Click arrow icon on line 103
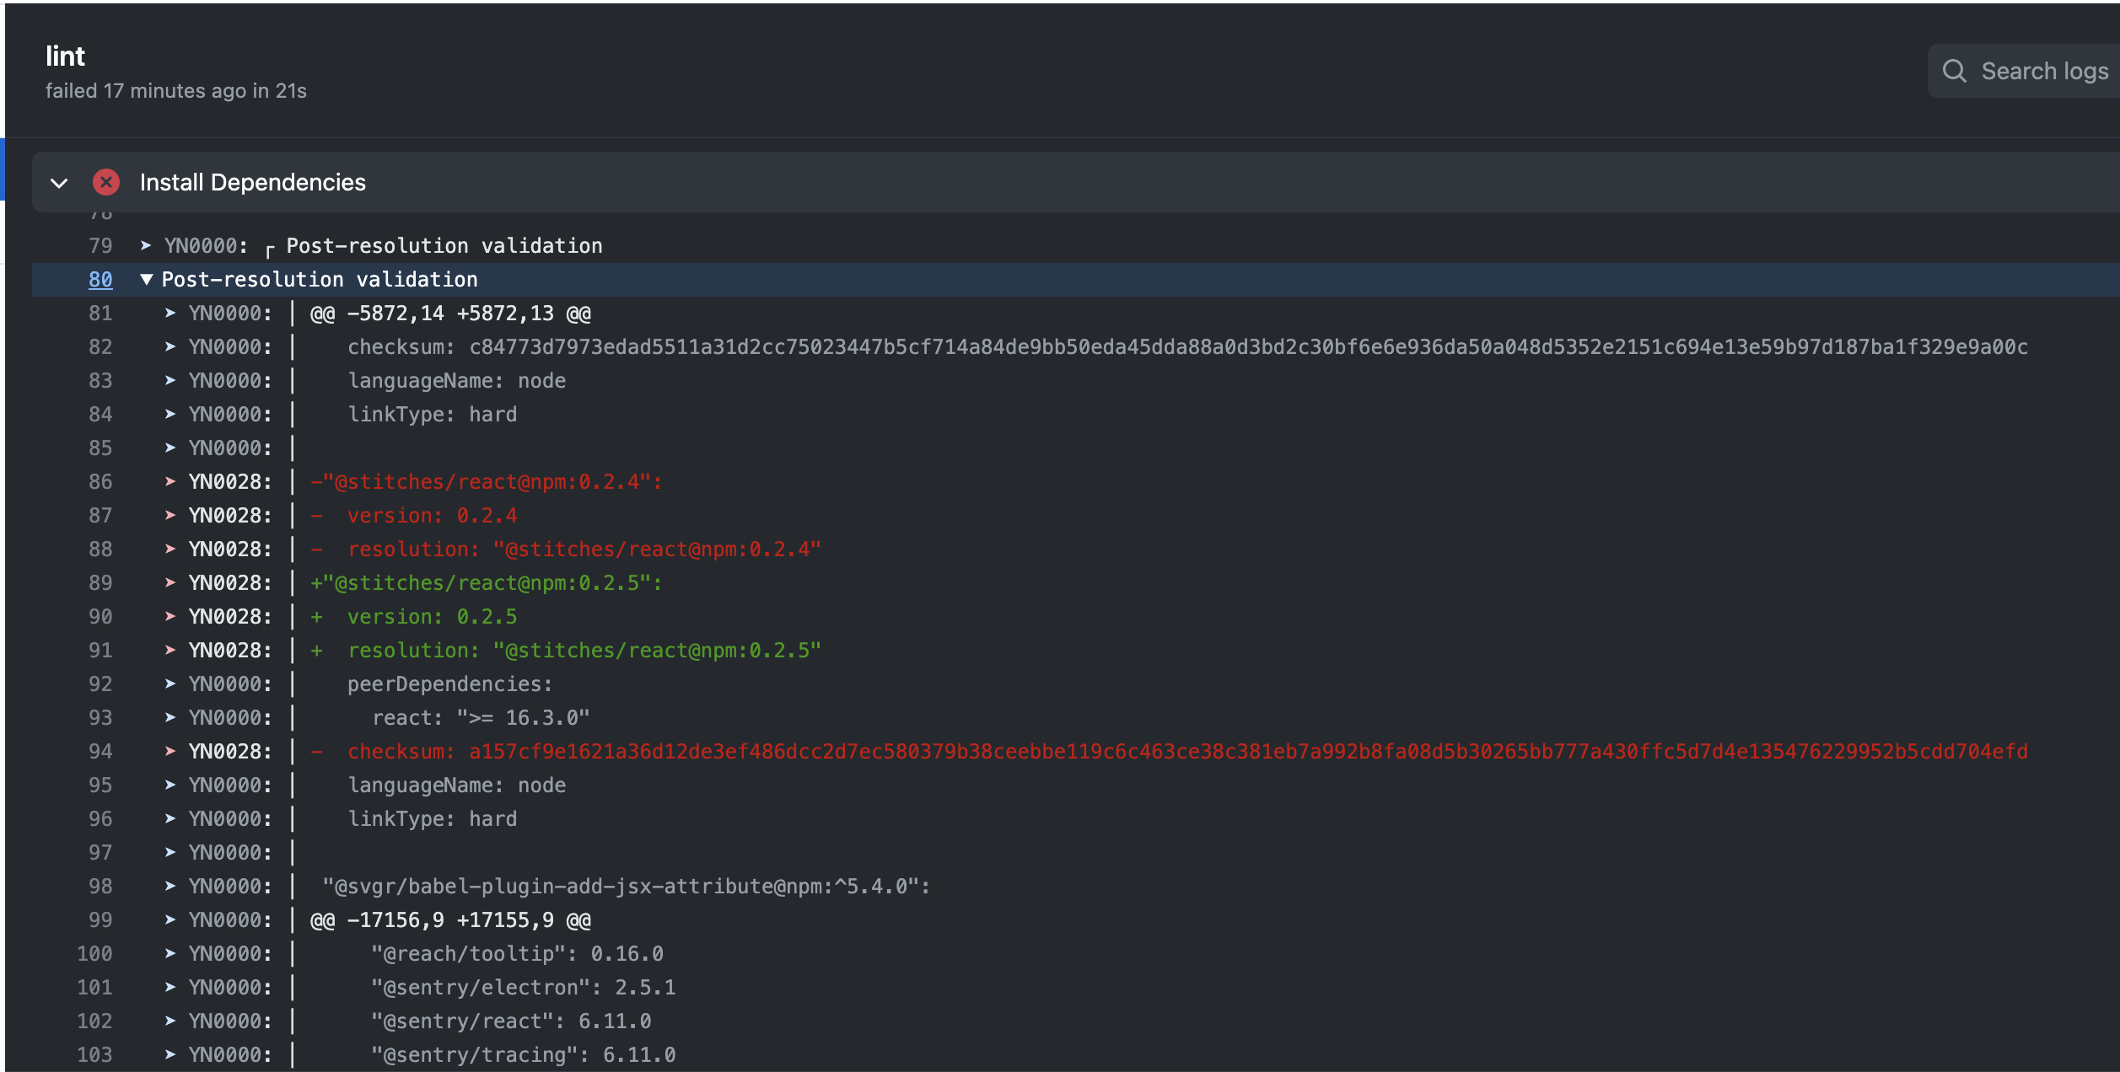This screenshot has height=1072, width=2120. [170, 1054]
